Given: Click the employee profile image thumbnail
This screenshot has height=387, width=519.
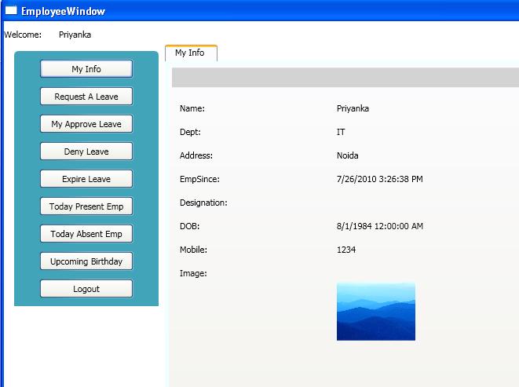Looking at the screenshot, I should tap(375, 312).
